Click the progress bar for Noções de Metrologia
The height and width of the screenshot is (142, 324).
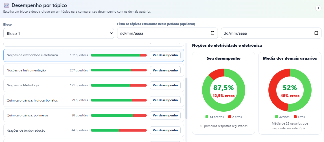[119, 85]
